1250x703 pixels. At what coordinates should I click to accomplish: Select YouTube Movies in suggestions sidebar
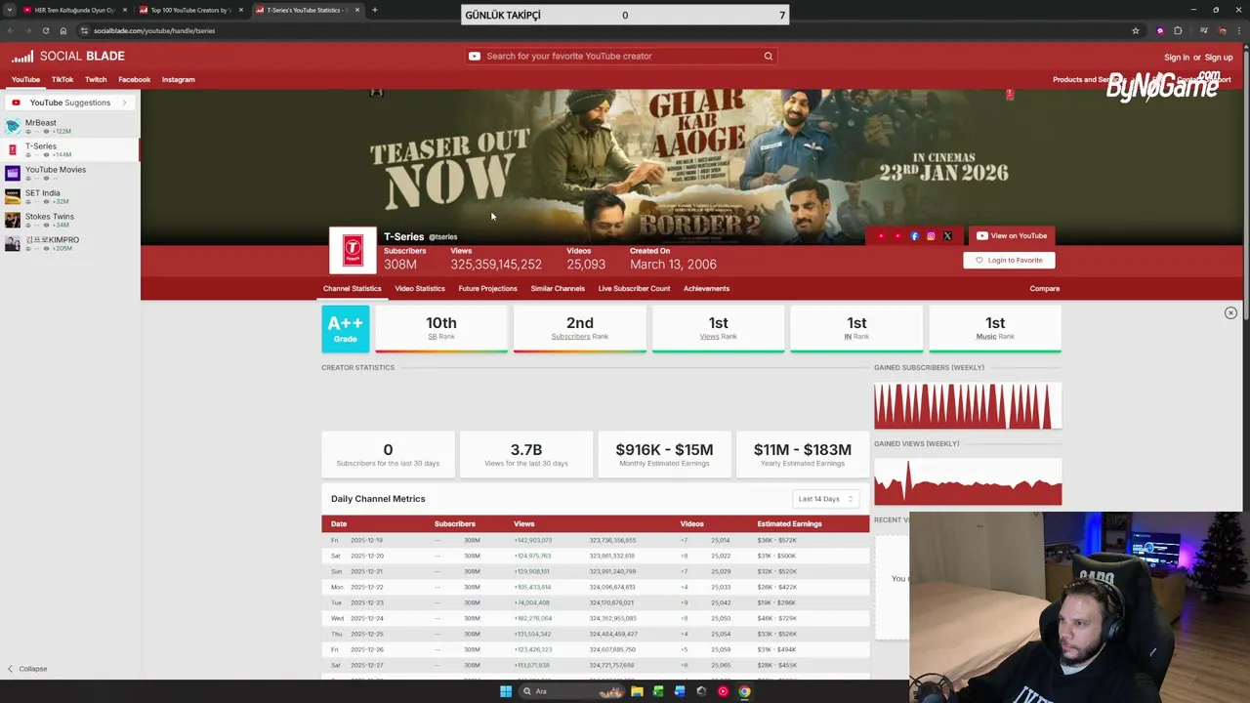coord(70,173)
